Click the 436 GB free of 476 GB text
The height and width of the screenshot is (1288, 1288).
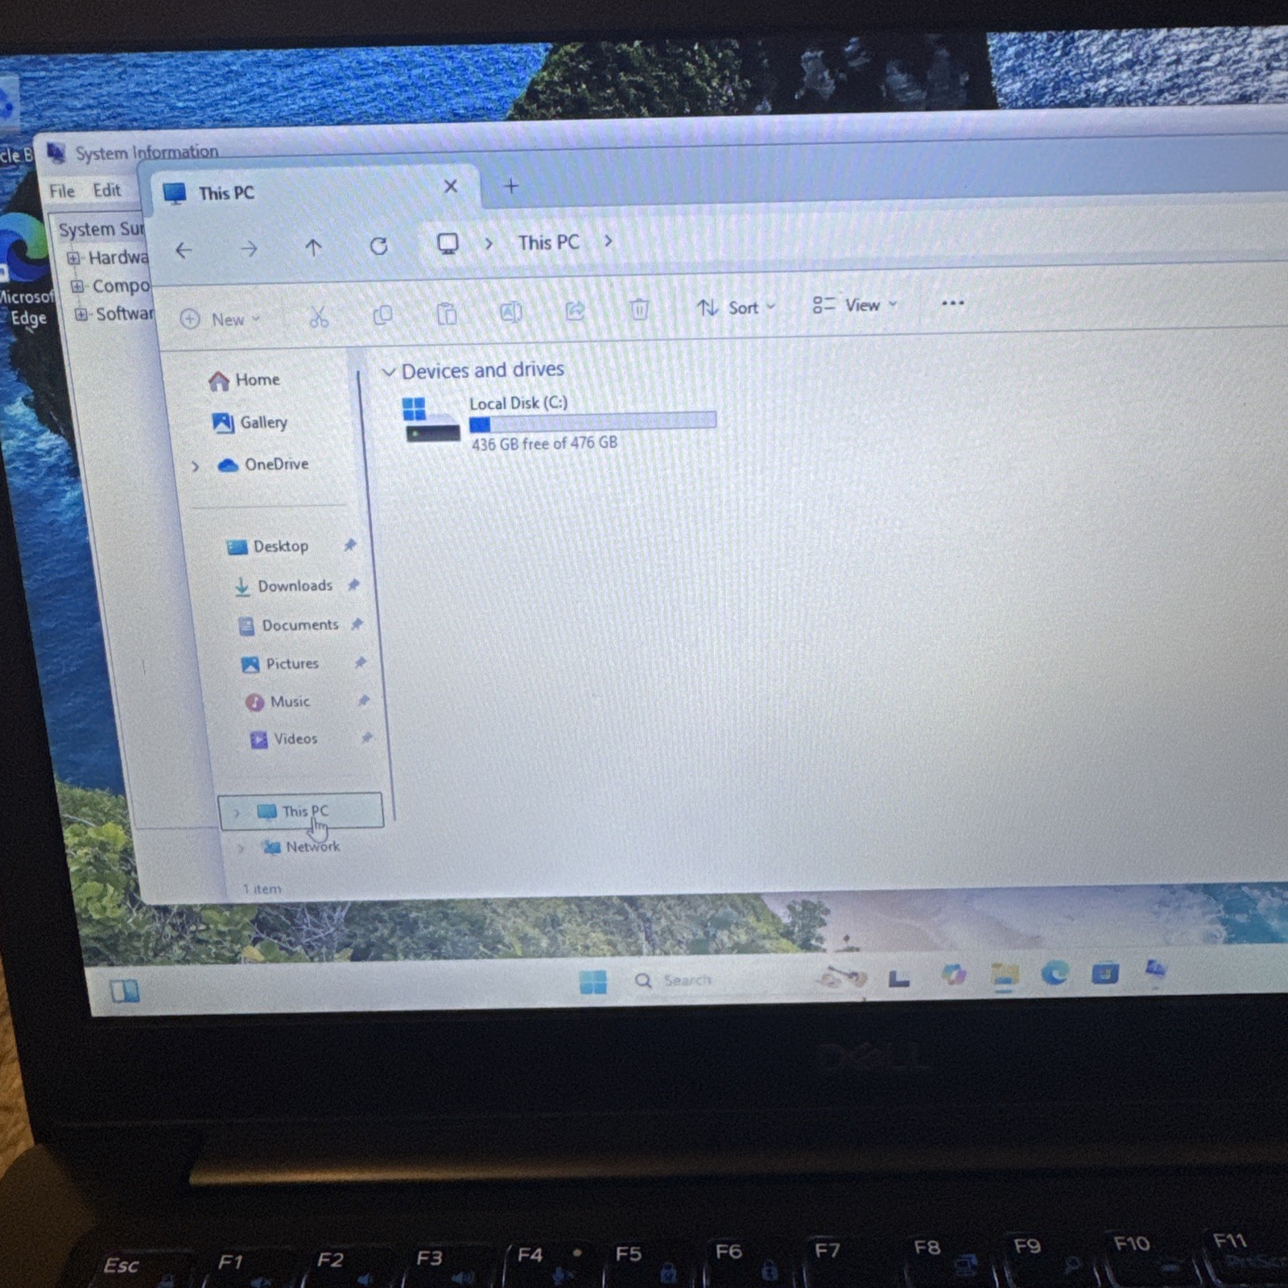tap(544, 444)
